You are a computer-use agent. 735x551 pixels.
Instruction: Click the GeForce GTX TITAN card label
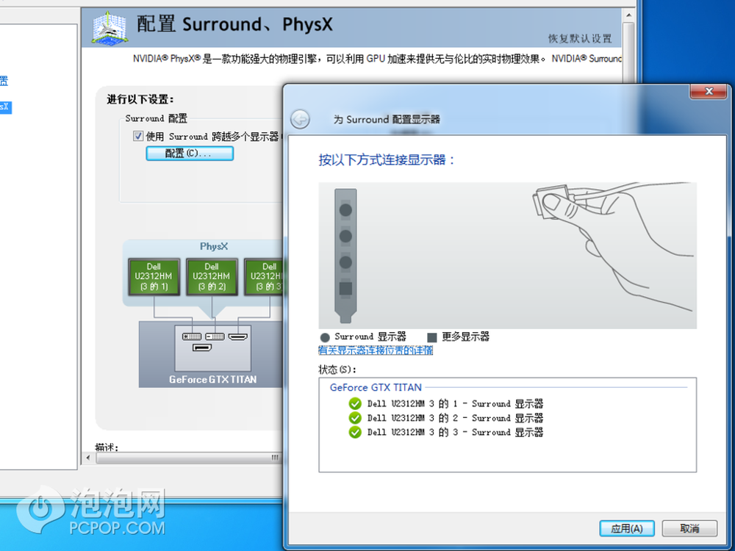213,380
